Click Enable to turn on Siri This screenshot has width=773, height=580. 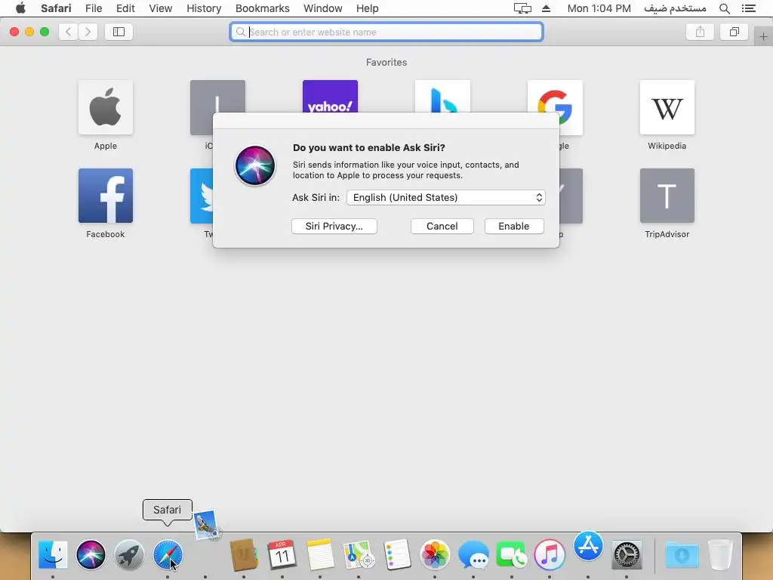(x=513, y=226)
